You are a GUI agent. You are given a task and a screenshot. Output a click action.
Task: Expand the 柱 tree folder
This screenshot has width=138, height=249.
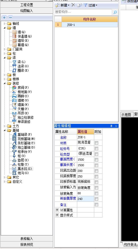[x=5, y=54]
